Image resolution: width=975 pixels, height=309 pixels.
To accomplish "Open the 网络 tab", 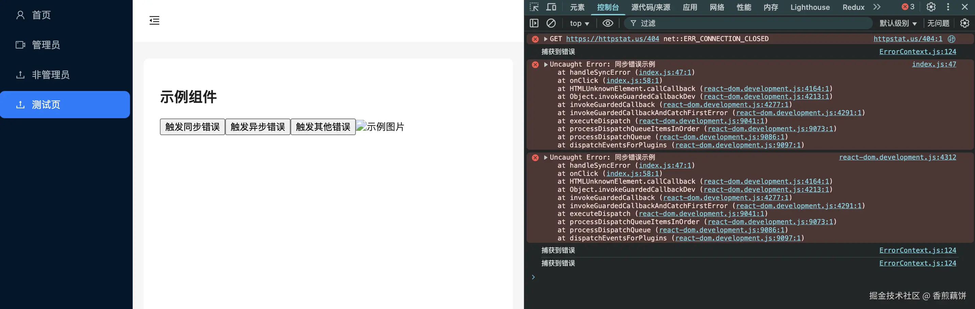I will pyautogui.click(x=717, y=7).
